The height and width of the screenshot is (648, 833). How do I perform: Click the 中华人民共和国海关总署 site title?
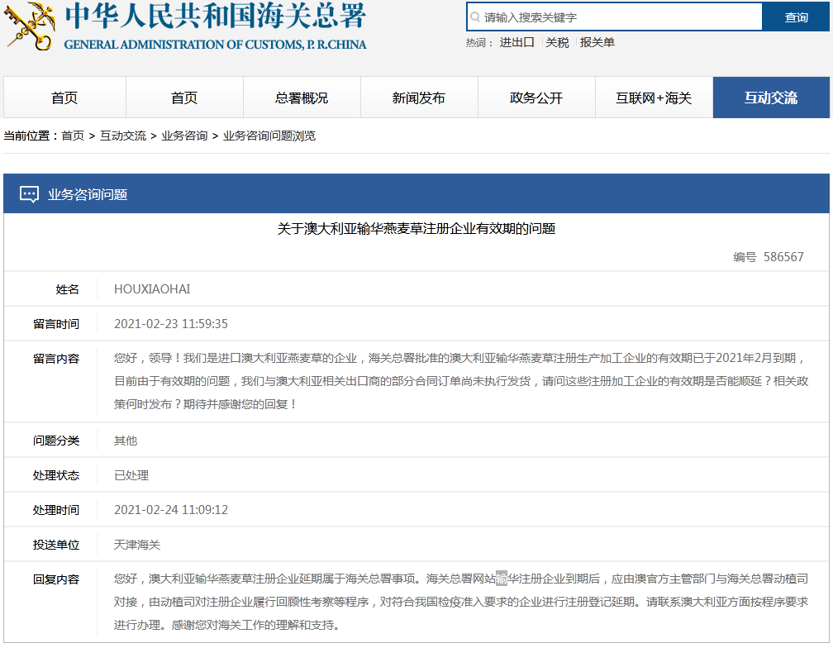point(215,17)
